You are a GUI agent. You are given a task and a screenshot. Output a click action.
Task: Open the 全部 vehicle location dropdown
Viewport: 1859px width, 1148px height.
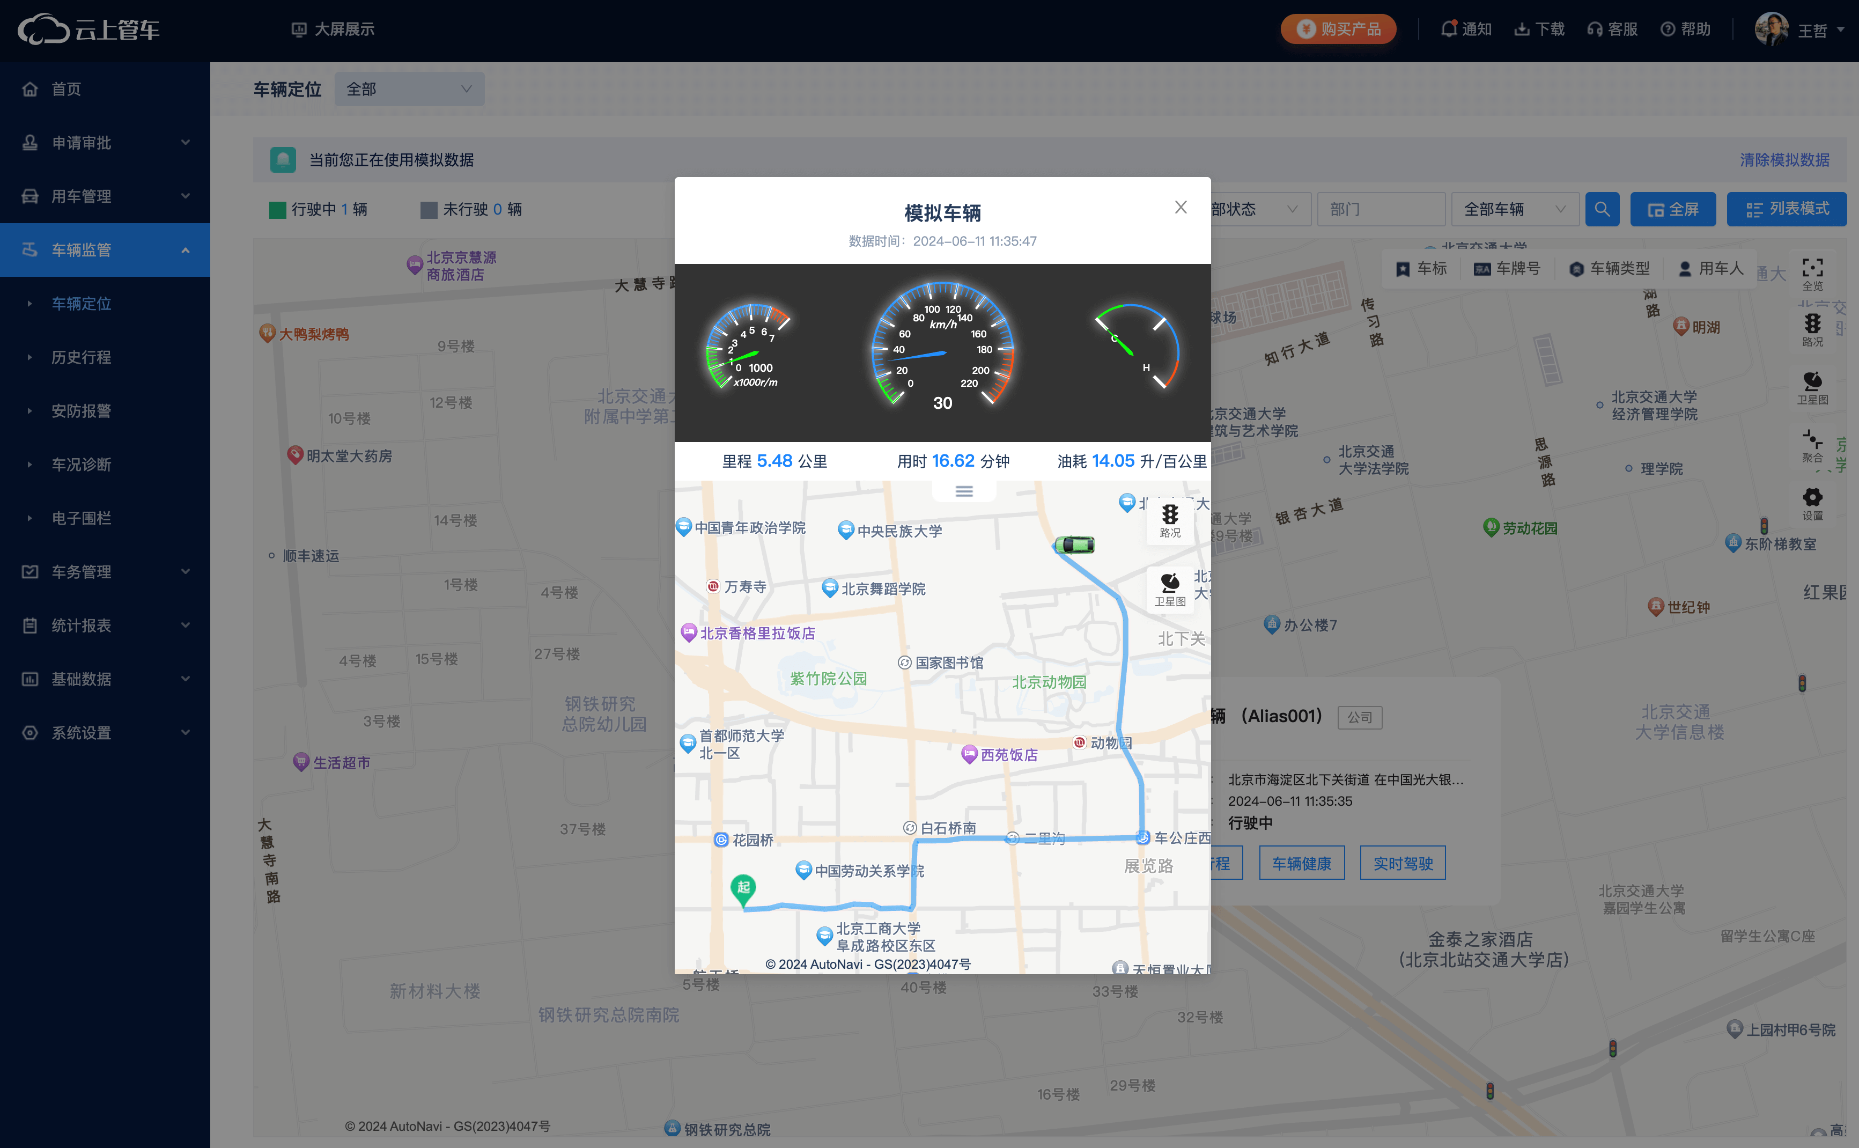[409, 89]
